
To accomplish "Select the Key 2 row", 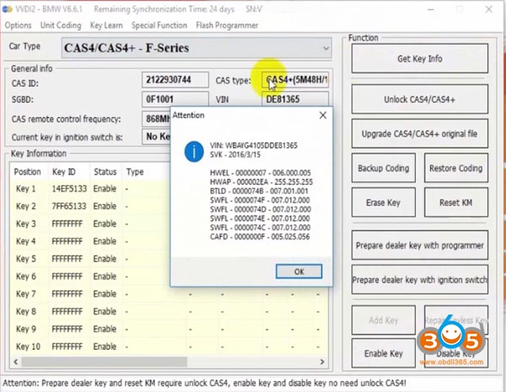I will point(90,207).
